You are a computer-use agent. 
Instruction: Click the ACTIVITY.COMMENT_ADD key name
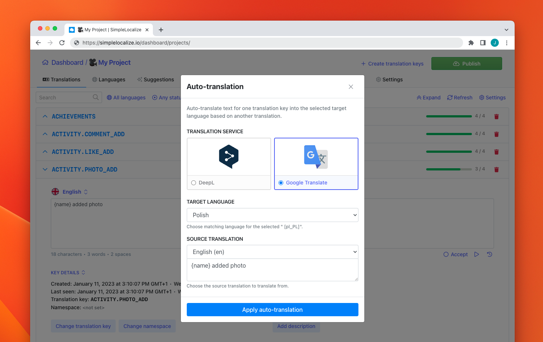tap(88, 134)
